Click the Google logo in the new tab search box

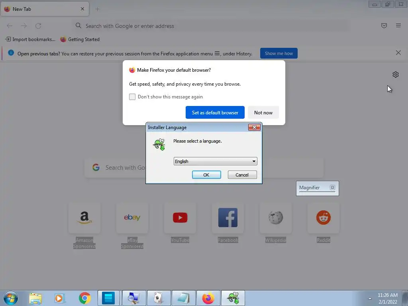click(96, 167)
